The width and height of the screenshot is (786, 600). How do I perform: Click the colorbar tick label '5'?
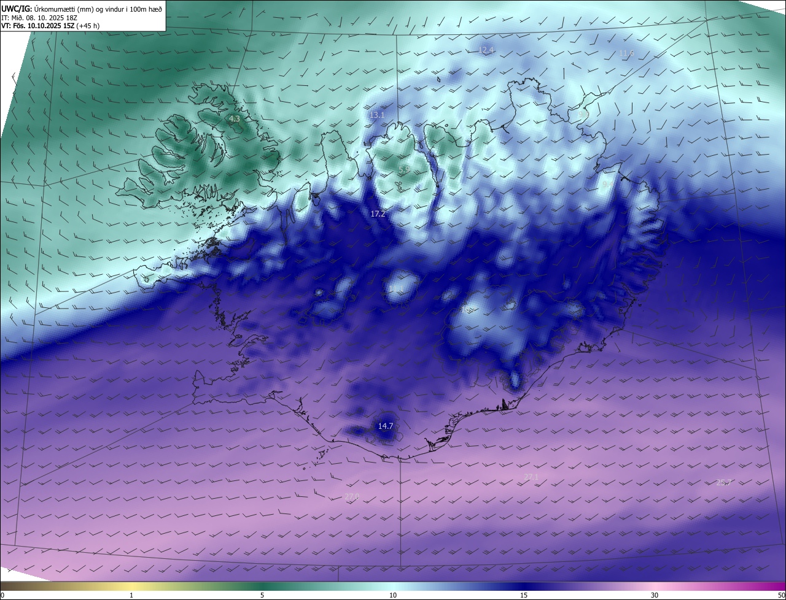(262, 595)
